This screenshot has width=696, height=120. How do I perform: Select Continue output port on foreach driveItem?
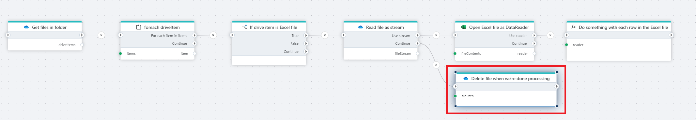click(194, 43)
